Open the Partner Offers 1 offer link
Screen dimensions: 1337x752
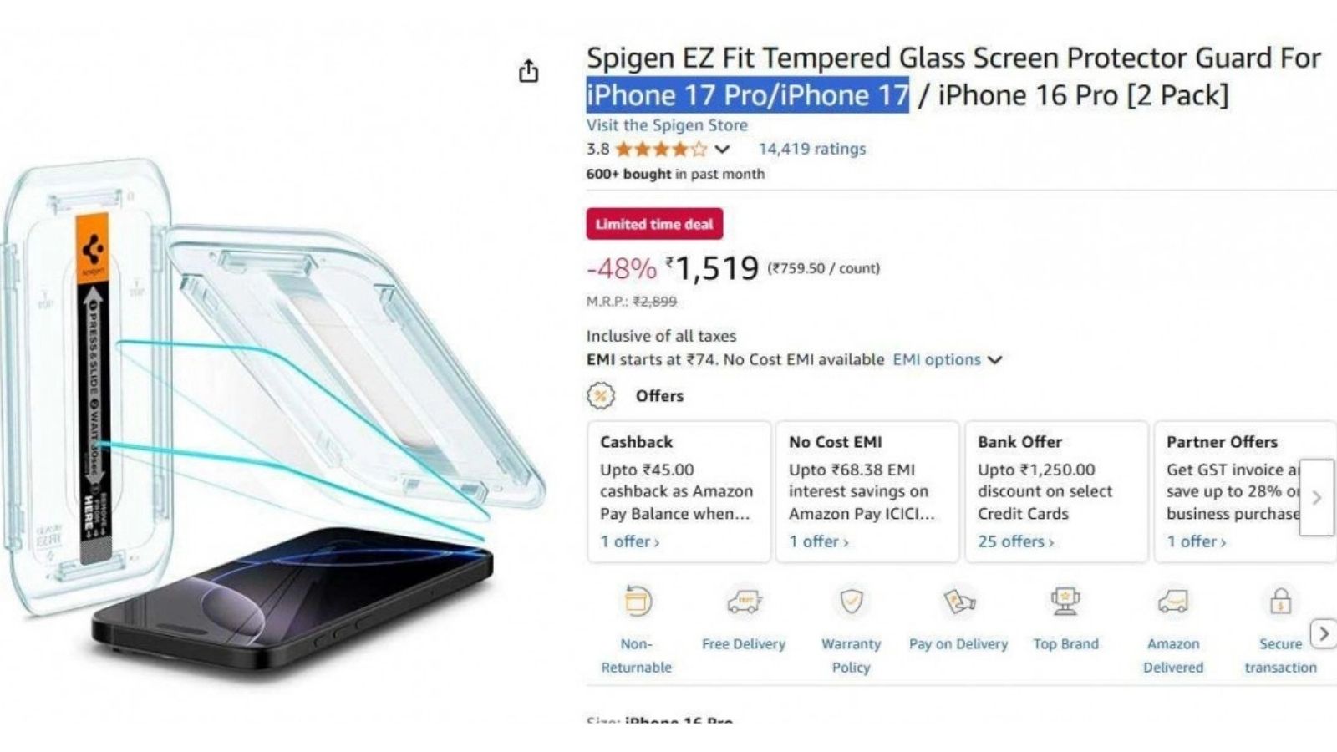pos(1196,541)
